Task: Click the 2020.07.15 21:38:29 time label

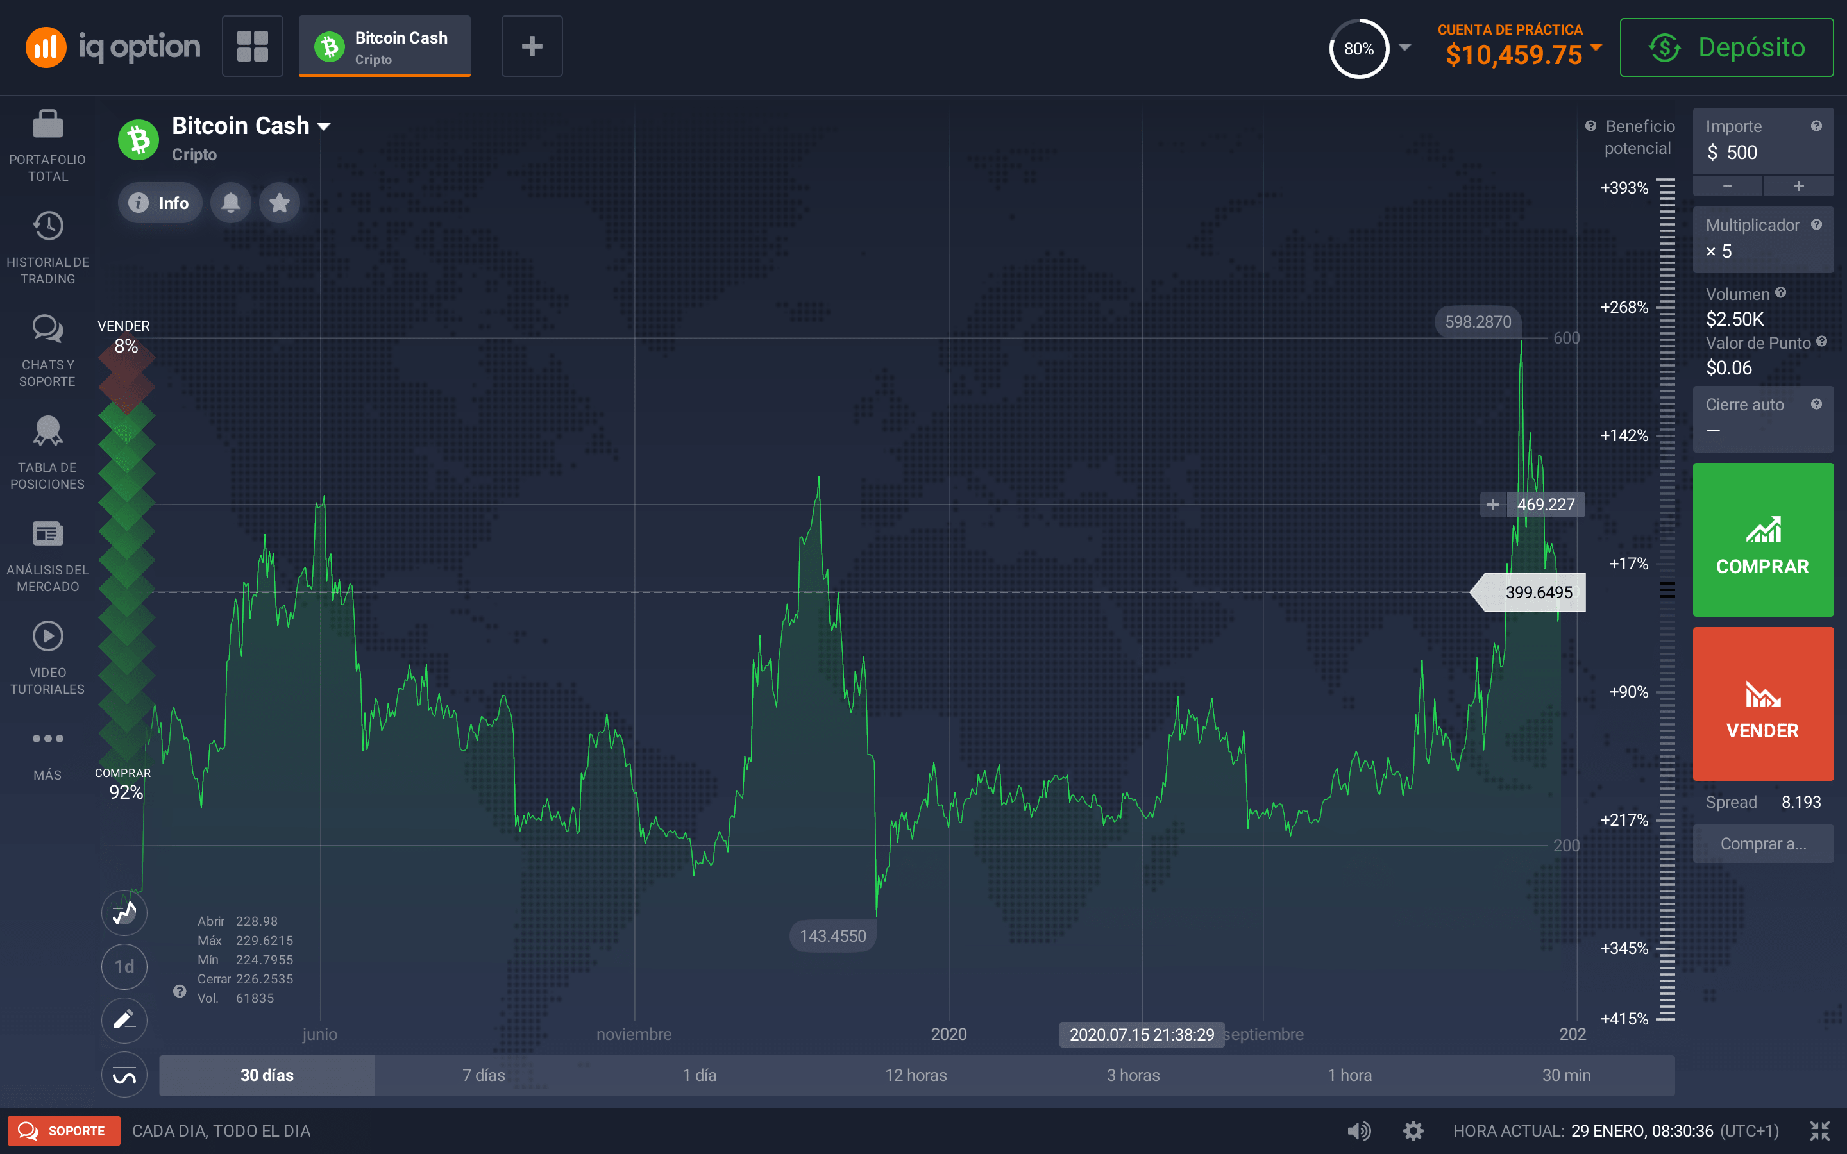Action: pyautogui.click(x=1142, y=1034)
